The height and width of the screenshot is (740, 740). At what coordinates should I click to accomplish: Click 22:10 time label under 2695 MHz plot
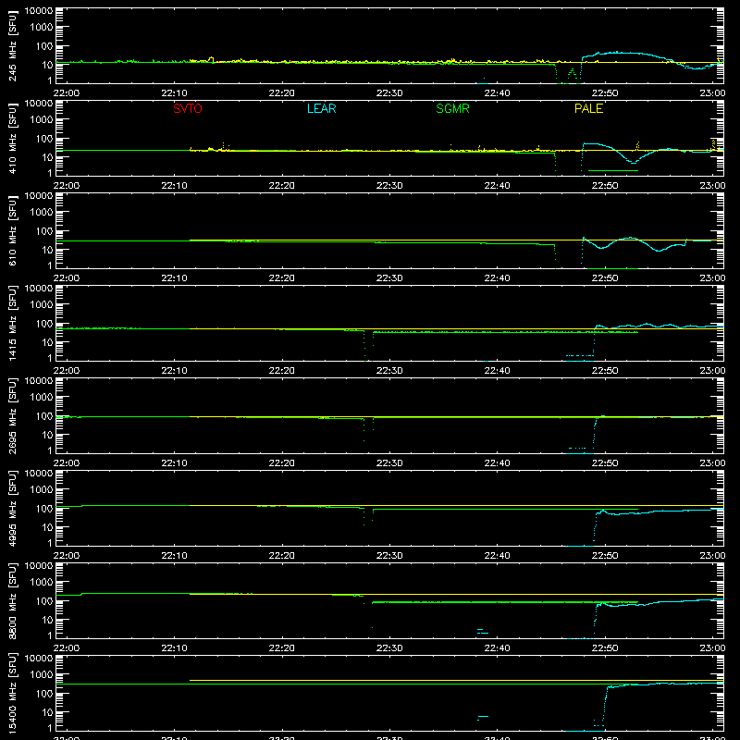(174, 463)
